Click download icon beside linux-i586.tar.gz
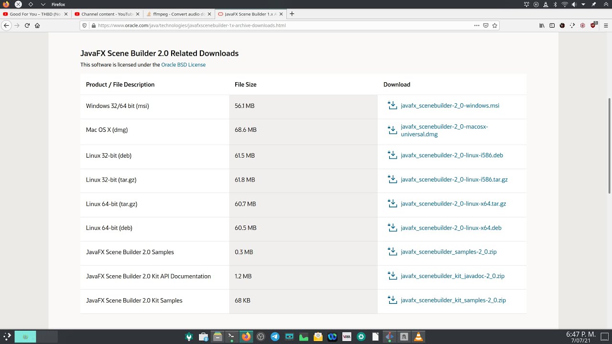612x344 pixels. pos(393,180)
